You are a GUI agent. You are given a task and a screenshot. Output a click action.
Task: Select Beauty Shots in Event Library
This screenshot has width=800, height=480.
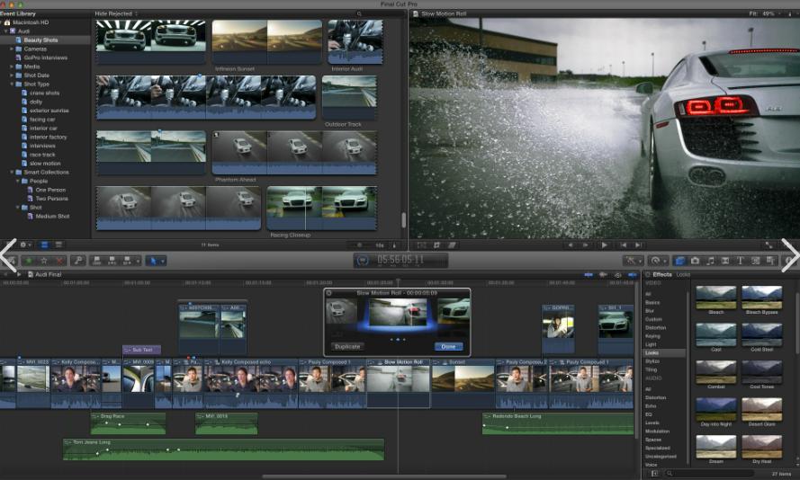[x=41, y=40]
